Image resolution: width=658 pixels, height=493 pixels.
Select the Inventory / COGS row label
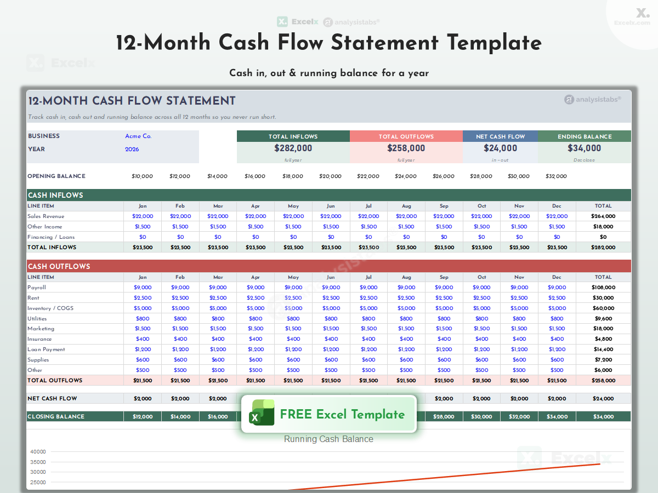(x=50, y=308)
